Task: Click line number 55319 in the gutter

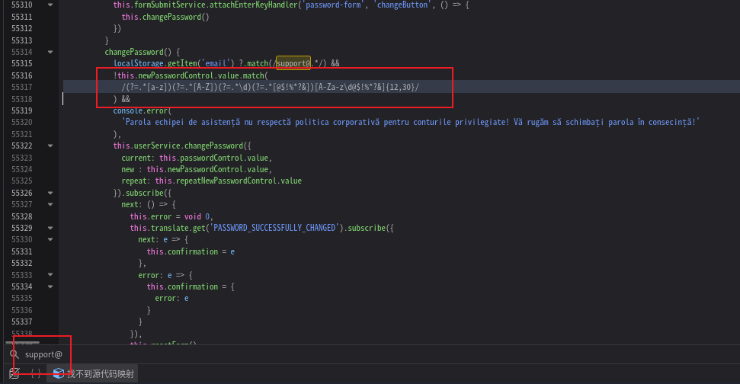Action: coord(21,110)
